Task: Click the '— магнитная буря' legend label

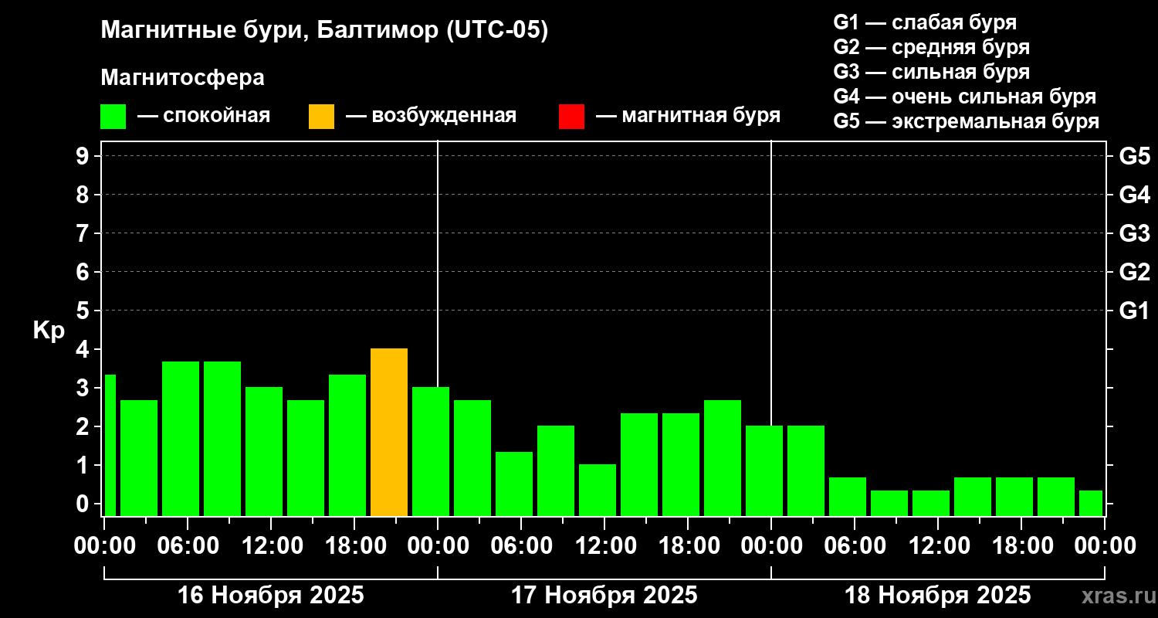Action: [x=688, y=116]
